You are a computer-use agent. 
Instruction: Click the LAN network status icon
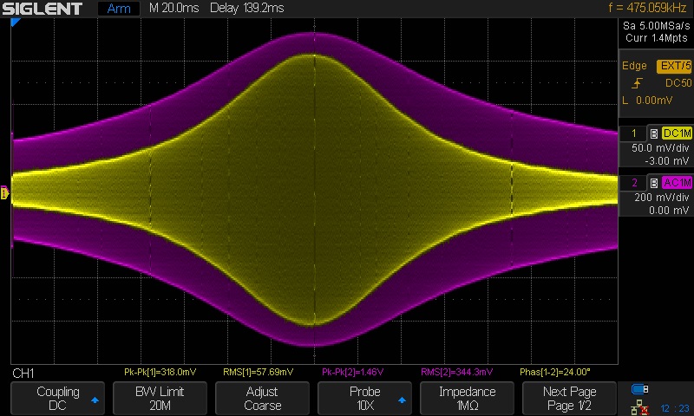pos(640,406)
